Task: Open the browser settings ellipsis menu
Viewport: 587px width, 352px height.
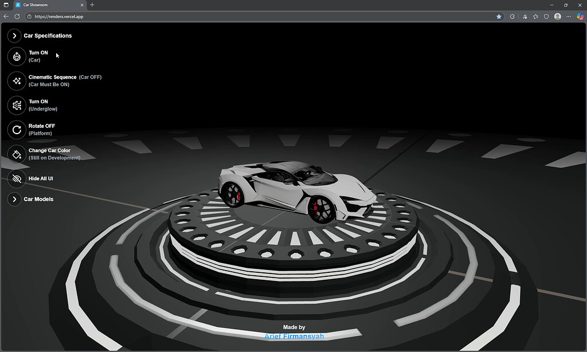Action: coord(569,16)
